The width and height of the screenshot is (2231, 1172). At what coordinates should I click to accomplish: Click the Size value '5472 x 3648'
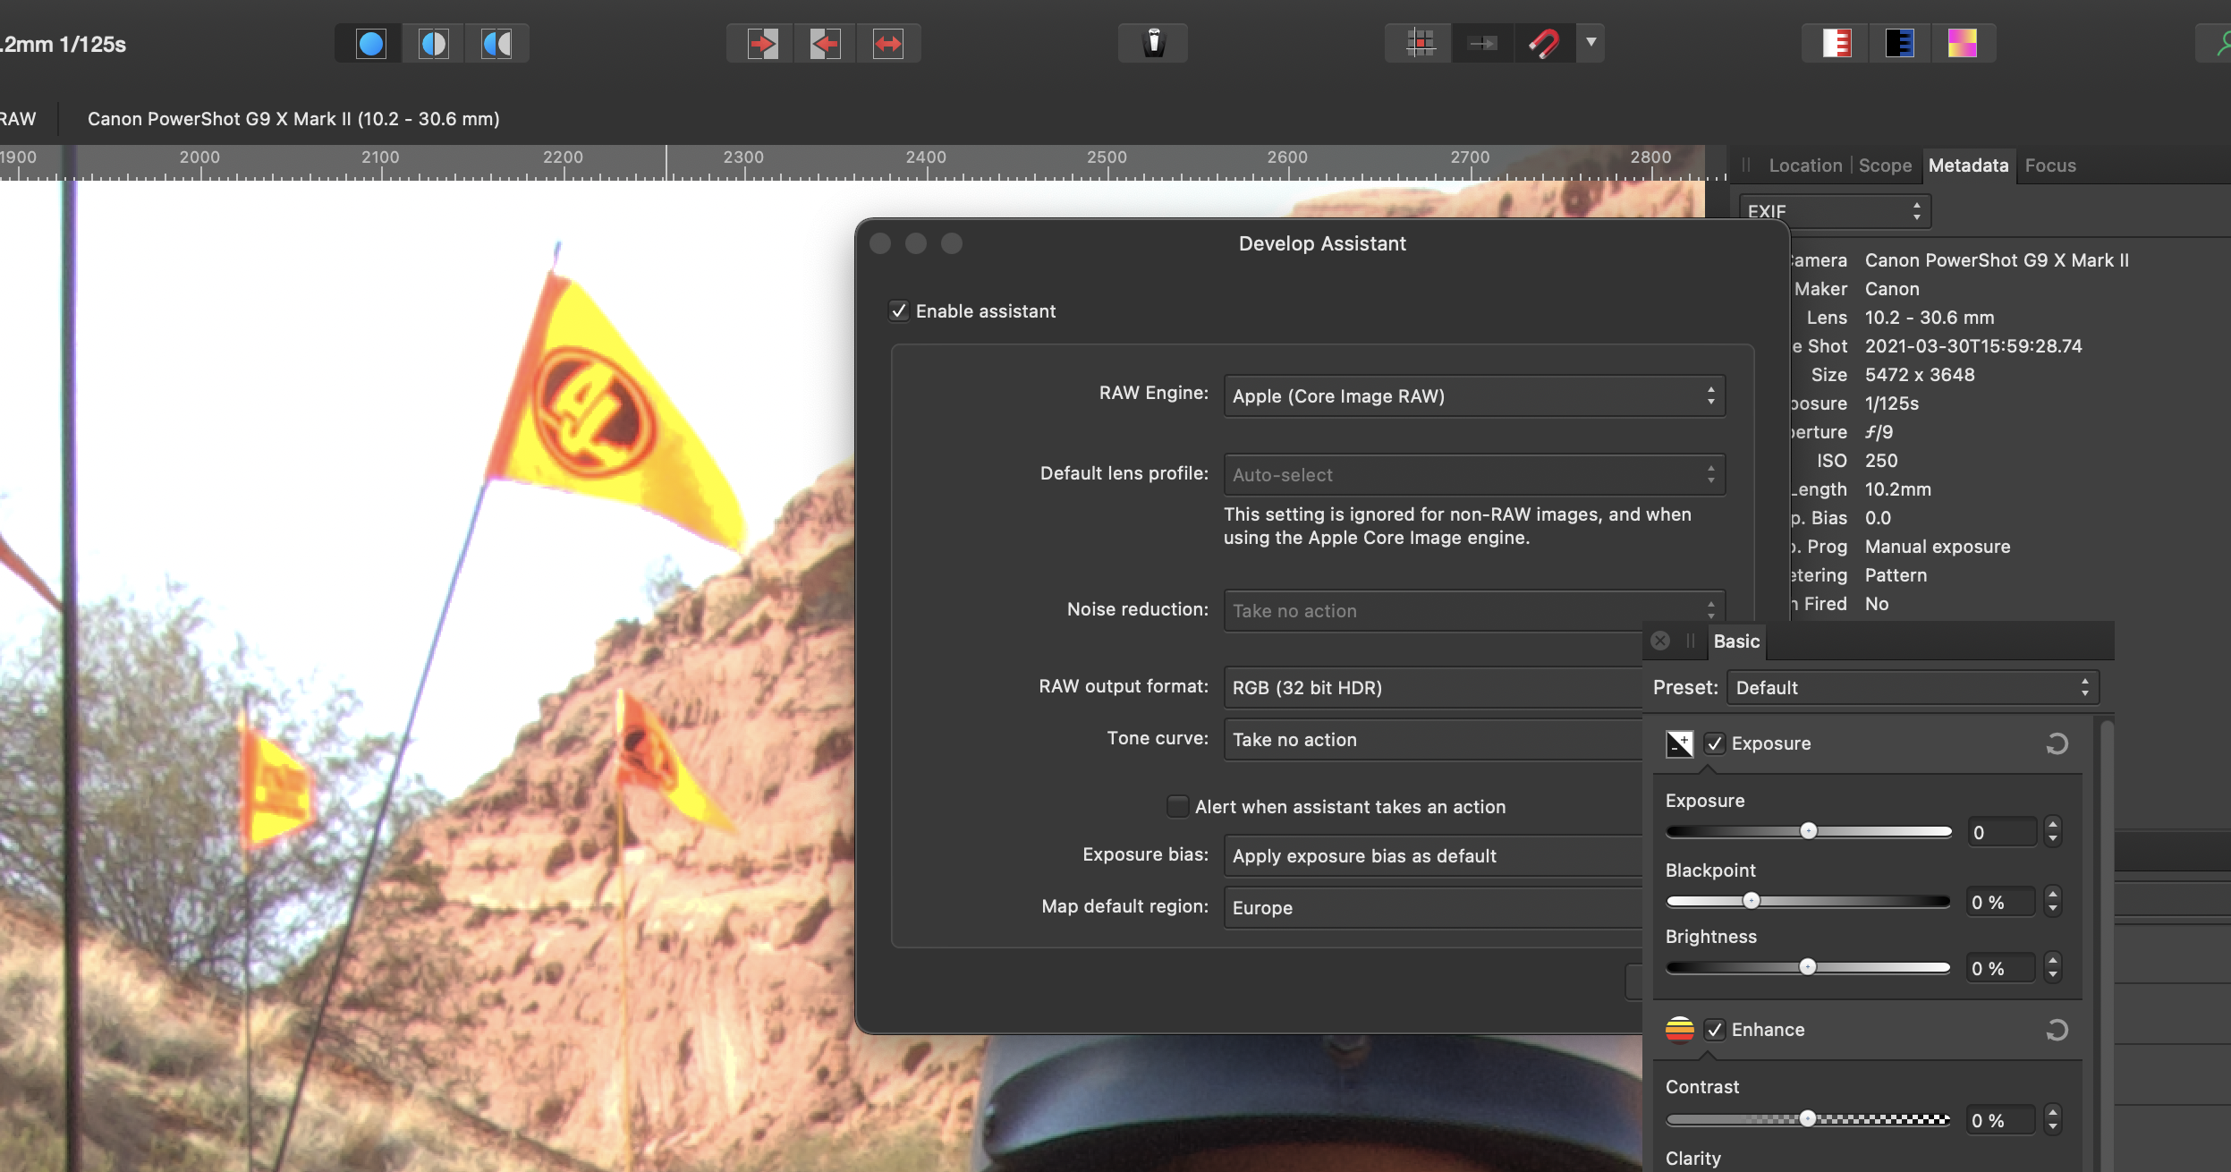[1920, 375]
